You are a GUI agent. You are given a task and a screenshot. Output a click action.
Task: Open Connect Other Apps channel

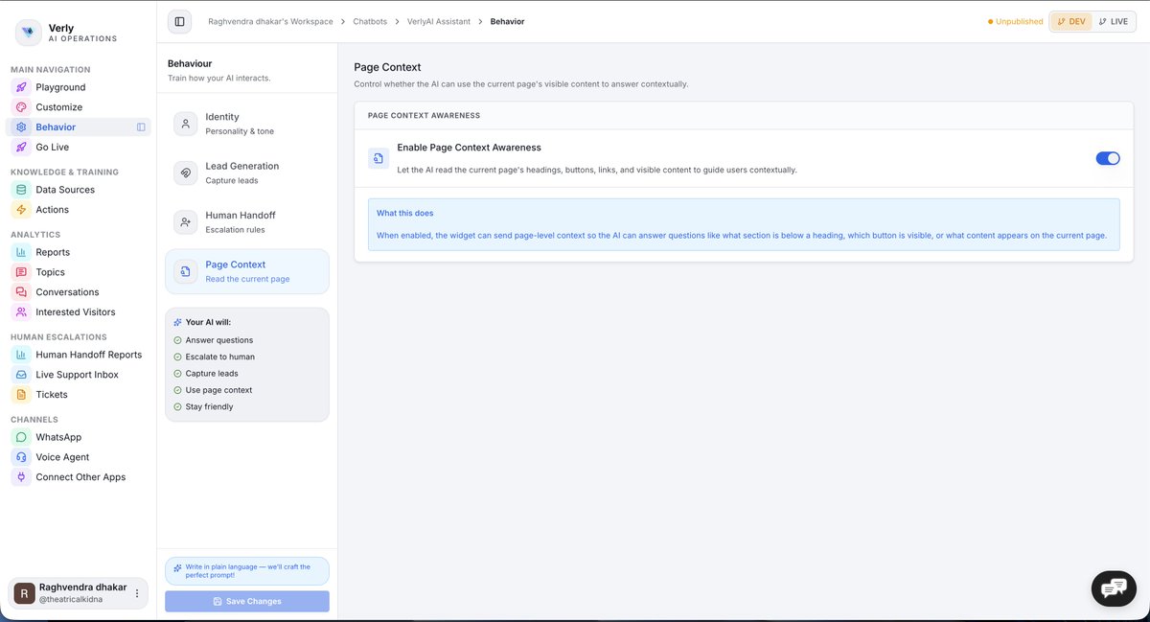click(x=78, y=477)
